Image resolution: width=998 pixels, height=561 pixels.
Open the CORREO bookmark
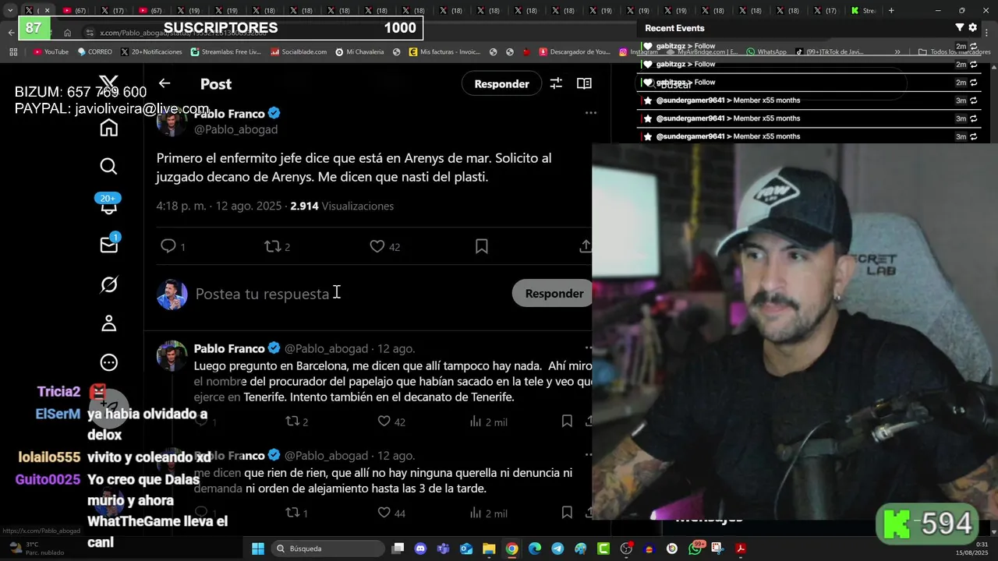click(95, 52)
